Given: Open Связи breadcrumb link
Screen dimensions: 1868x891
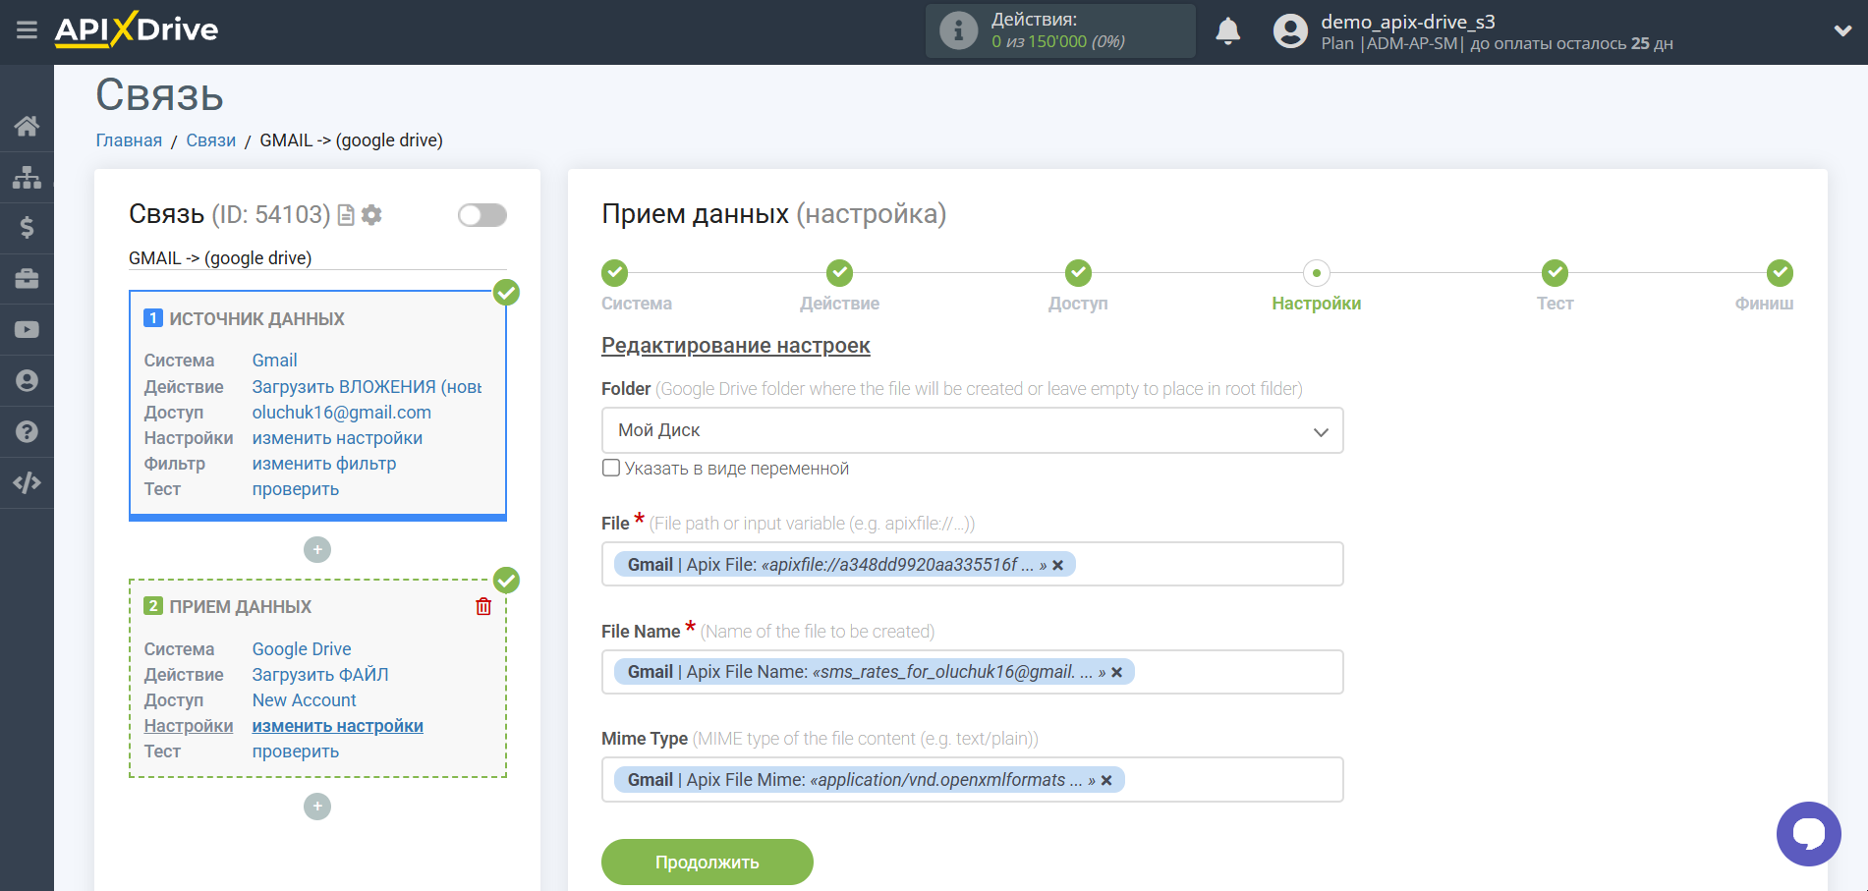Looking at the screenshot, I should [x=211, y=140].
